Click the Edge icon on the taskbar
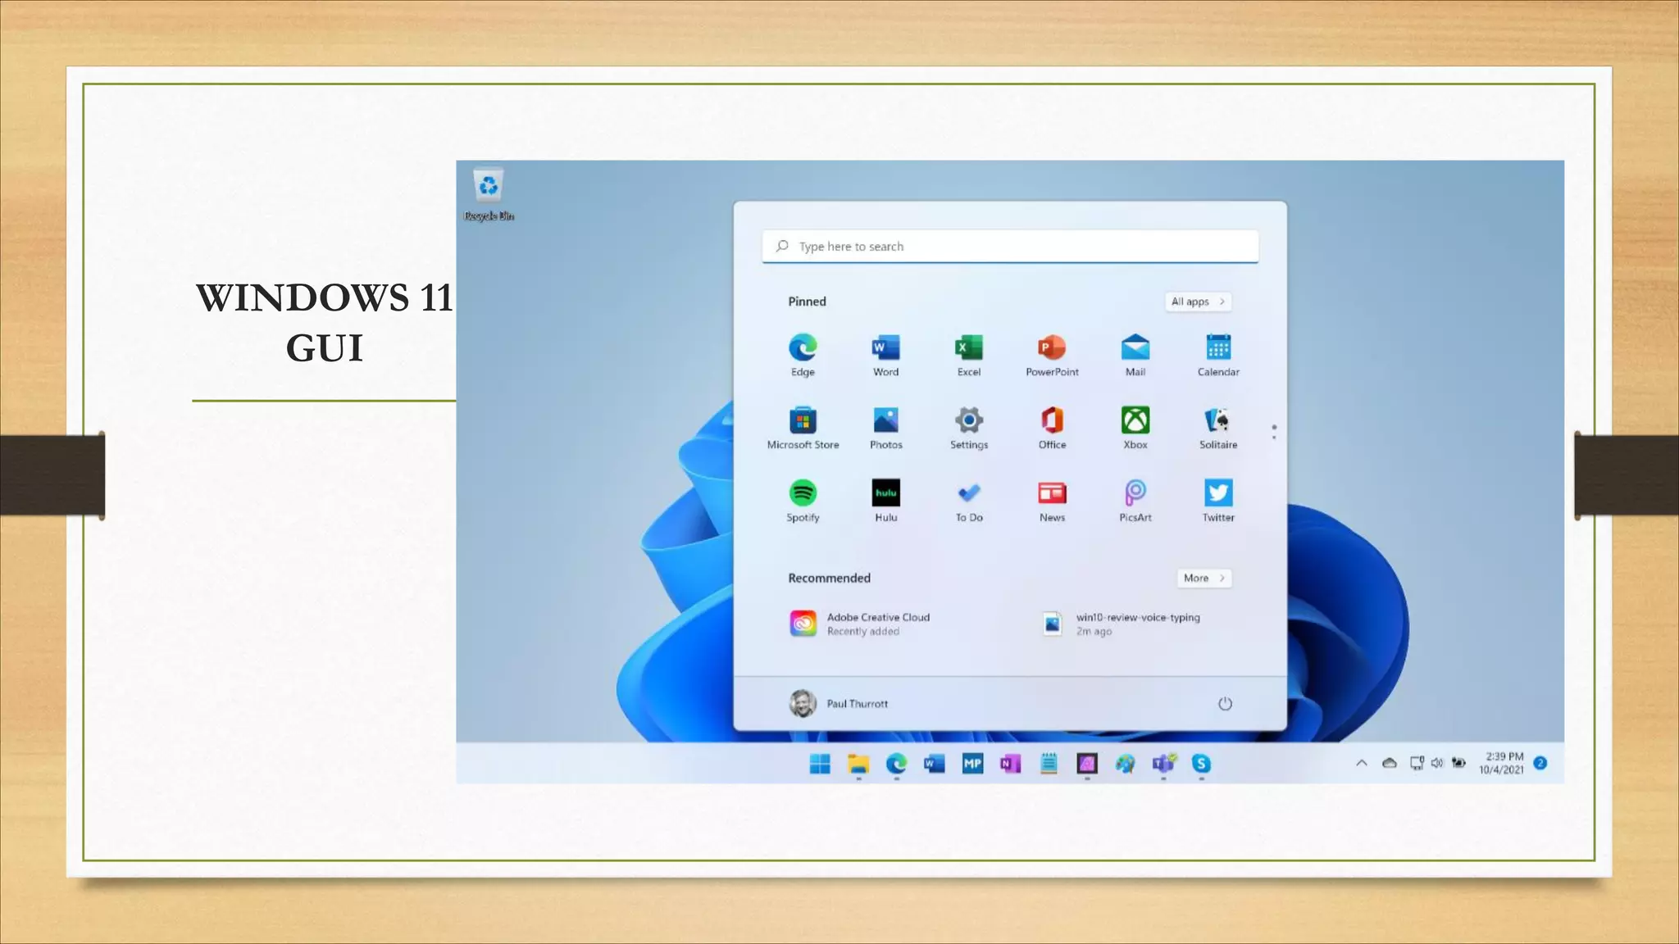 tap(896, 764)
